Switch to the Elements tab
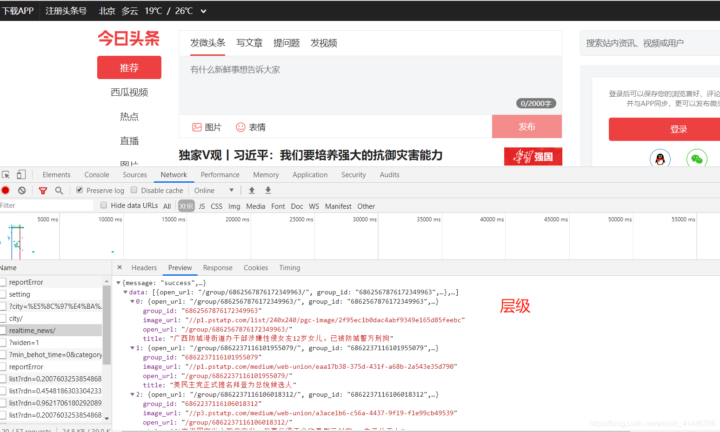 (x=56, y=175)
